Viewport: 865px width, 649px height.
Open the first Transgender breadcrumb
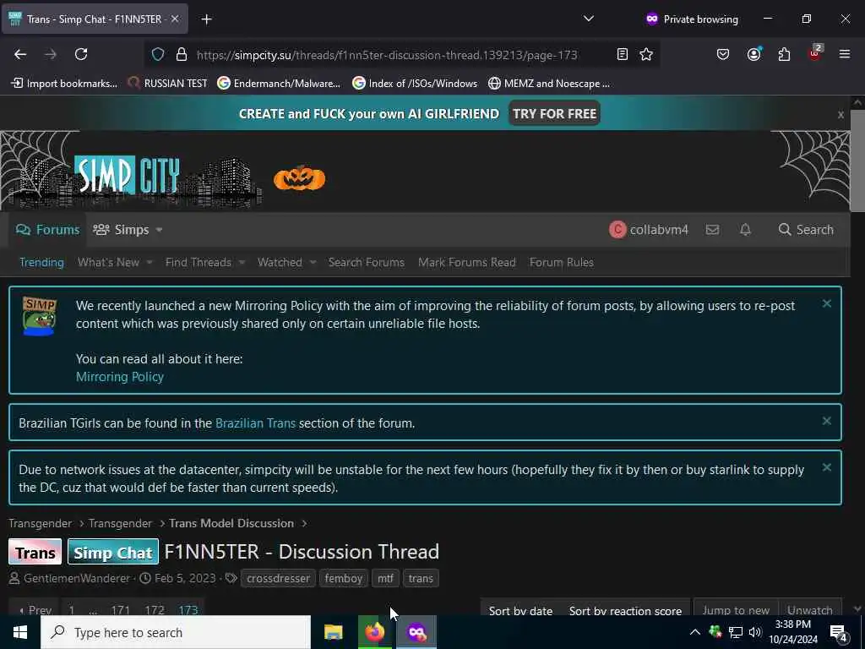[40, 523]
